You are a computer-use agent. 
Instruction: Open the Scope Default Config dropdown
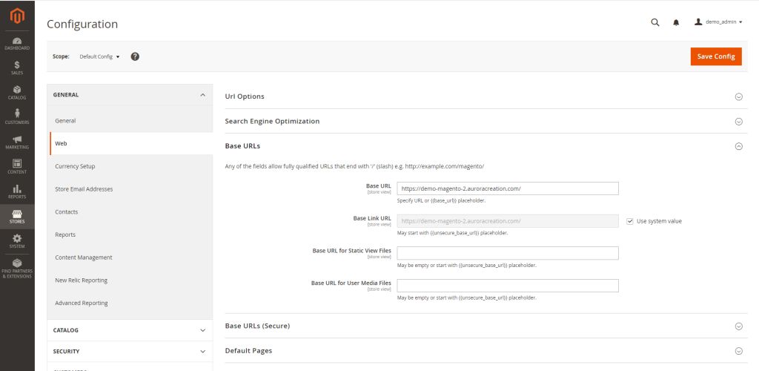click(x=99, y=56)
